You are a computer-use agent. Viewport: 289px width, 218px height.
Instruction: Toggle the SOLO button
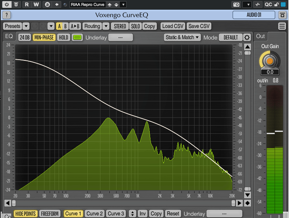[135, 26]
